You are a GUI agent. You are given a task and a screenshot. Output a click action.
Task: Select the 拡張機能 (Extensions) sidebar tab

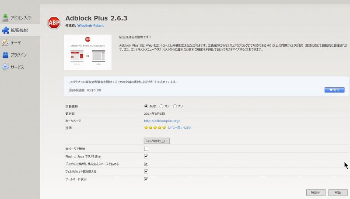[x=20, y=30]
